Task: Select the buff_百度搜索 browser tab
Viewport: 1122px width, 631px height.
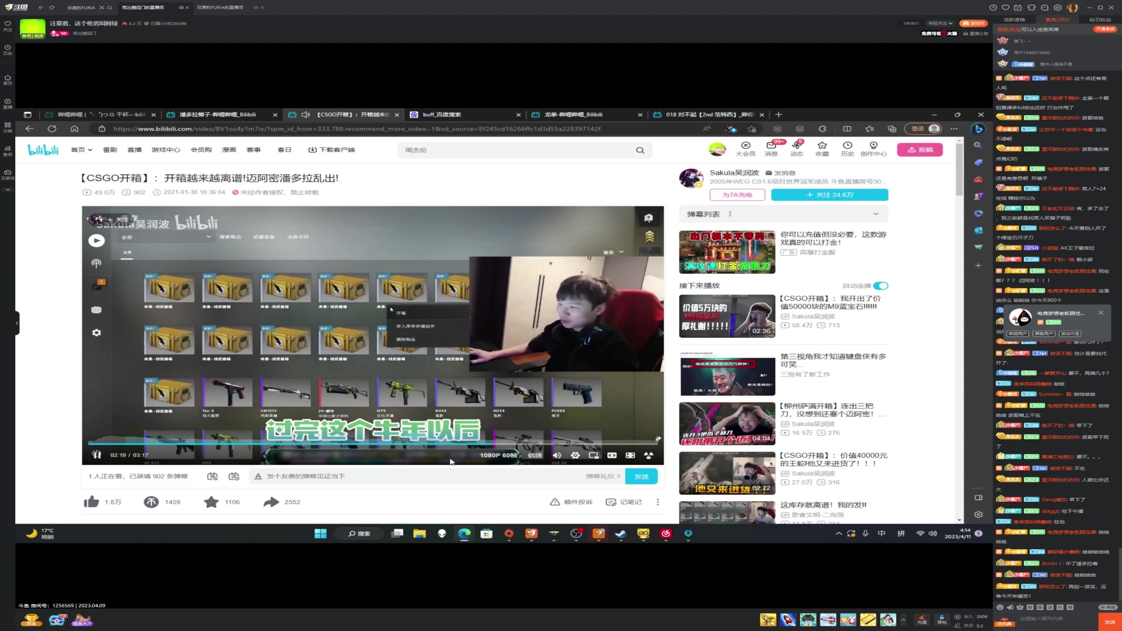Action: (x=465, y=115)
